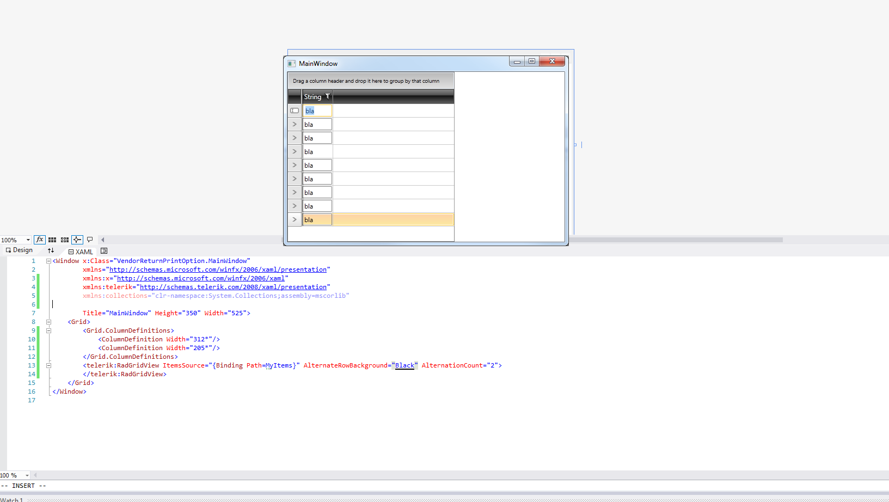Collapse the telerik:RadGridView element outline
889x502 pixels.
tap(48, 365)
